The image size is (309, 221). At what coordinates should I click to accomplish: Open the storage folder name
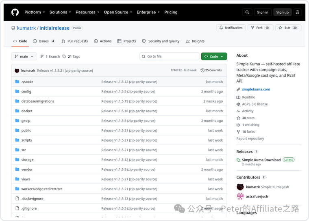(x=27, y=160)
